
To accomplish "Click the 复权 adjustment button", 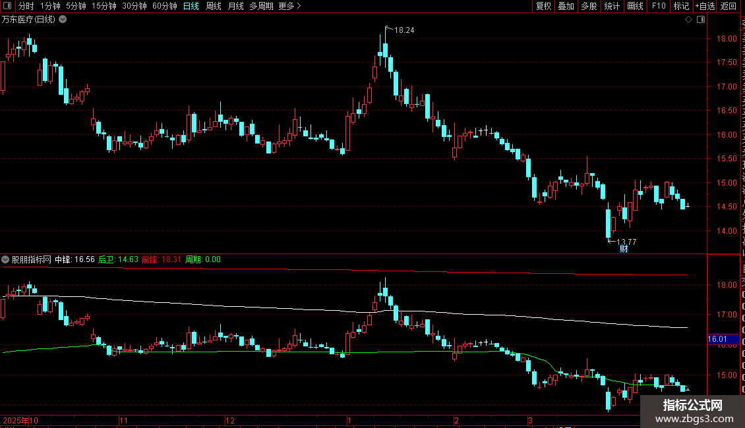I will (543, 6).
